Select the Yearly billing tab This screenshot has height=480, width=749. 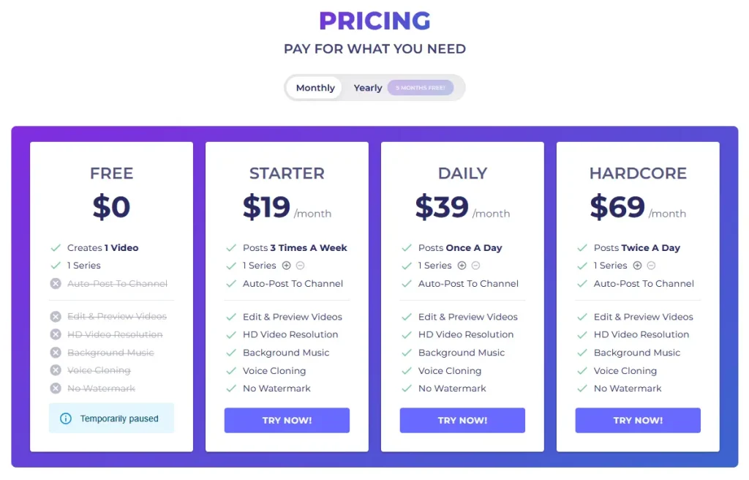367,87
